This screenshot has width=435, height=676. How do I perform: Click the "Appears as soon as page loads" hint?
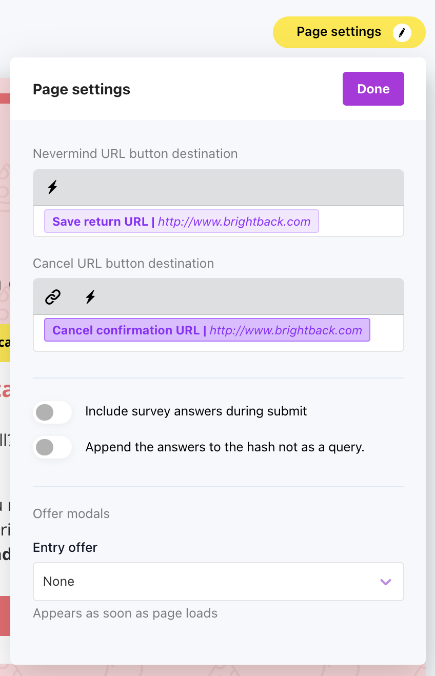(x=125, y=613)
